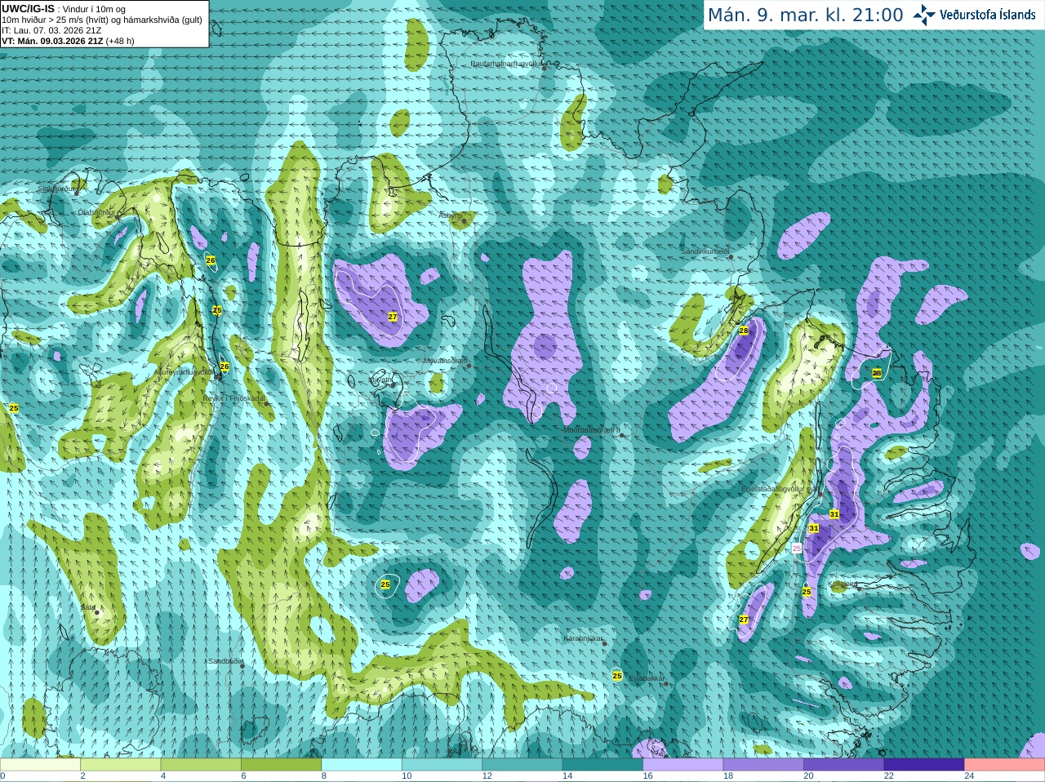The image size is (1045, 782).
Task: Click the white-boxed 25 marker near Egilsstaðir
Action: click(x=797, y=549)
